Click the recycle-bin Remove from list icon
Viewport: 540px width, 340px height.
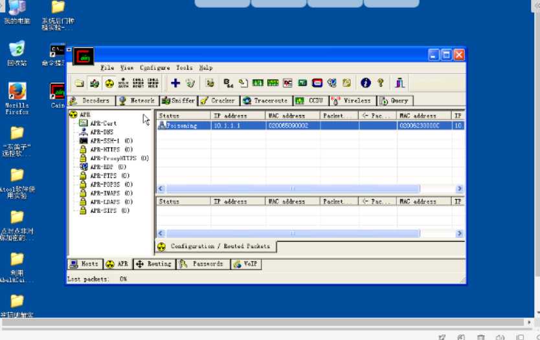point(190,83)
